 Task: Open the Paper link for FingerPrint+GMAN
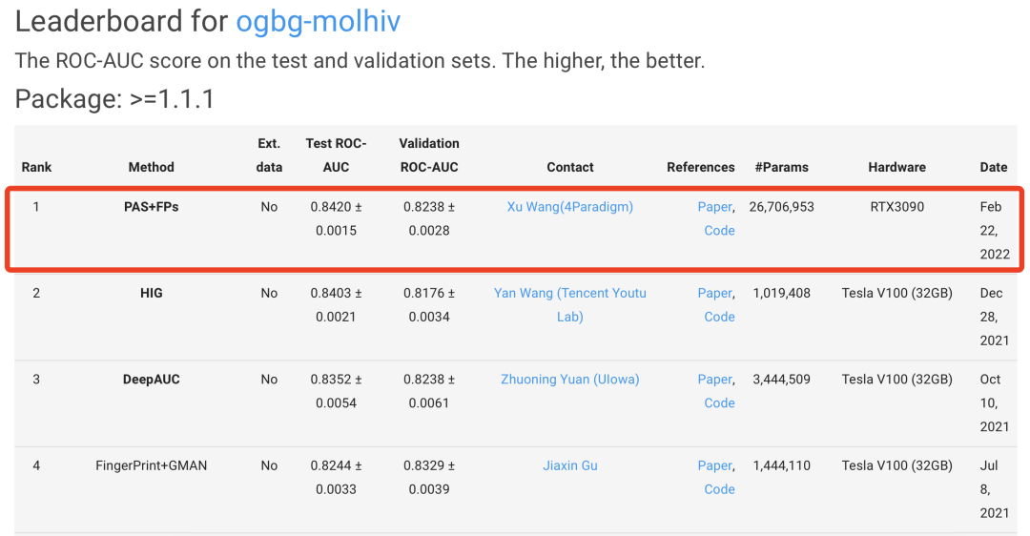tap(714, 465)
